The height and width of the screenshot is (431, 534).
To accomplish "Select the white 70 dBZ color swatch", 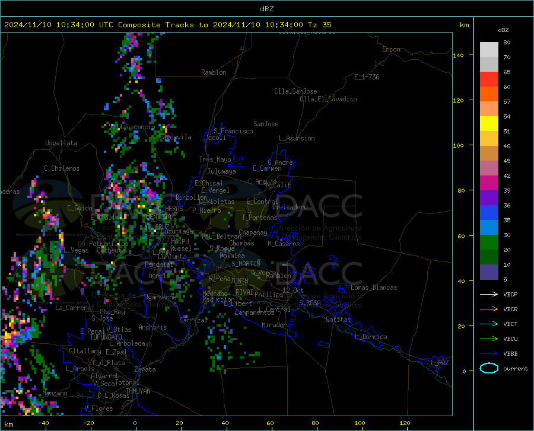I will click(x=489, y=50).
